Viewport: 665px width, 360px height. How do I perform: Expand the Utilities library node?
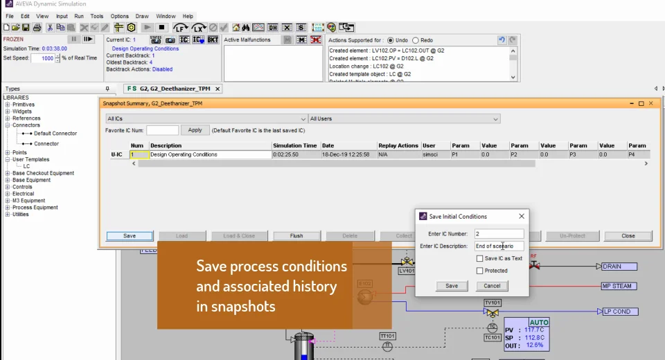7,215
